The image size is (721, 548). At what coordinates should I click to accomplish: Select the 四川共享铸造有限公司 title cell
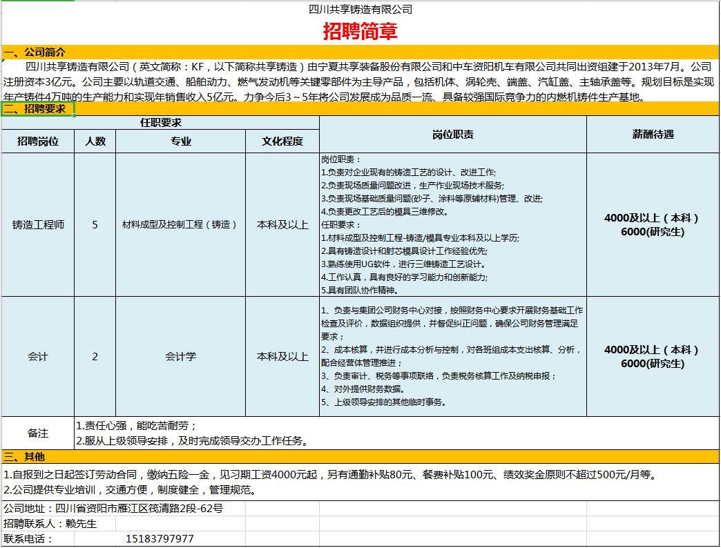point(360,9)
